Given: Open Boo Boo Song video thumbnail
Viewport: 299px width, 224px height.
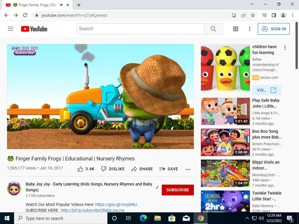Looking at the screenshot, I should pos(225,142).
